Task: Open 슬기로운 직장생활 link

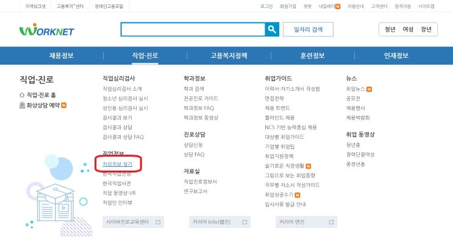Action: click(288, 166)
